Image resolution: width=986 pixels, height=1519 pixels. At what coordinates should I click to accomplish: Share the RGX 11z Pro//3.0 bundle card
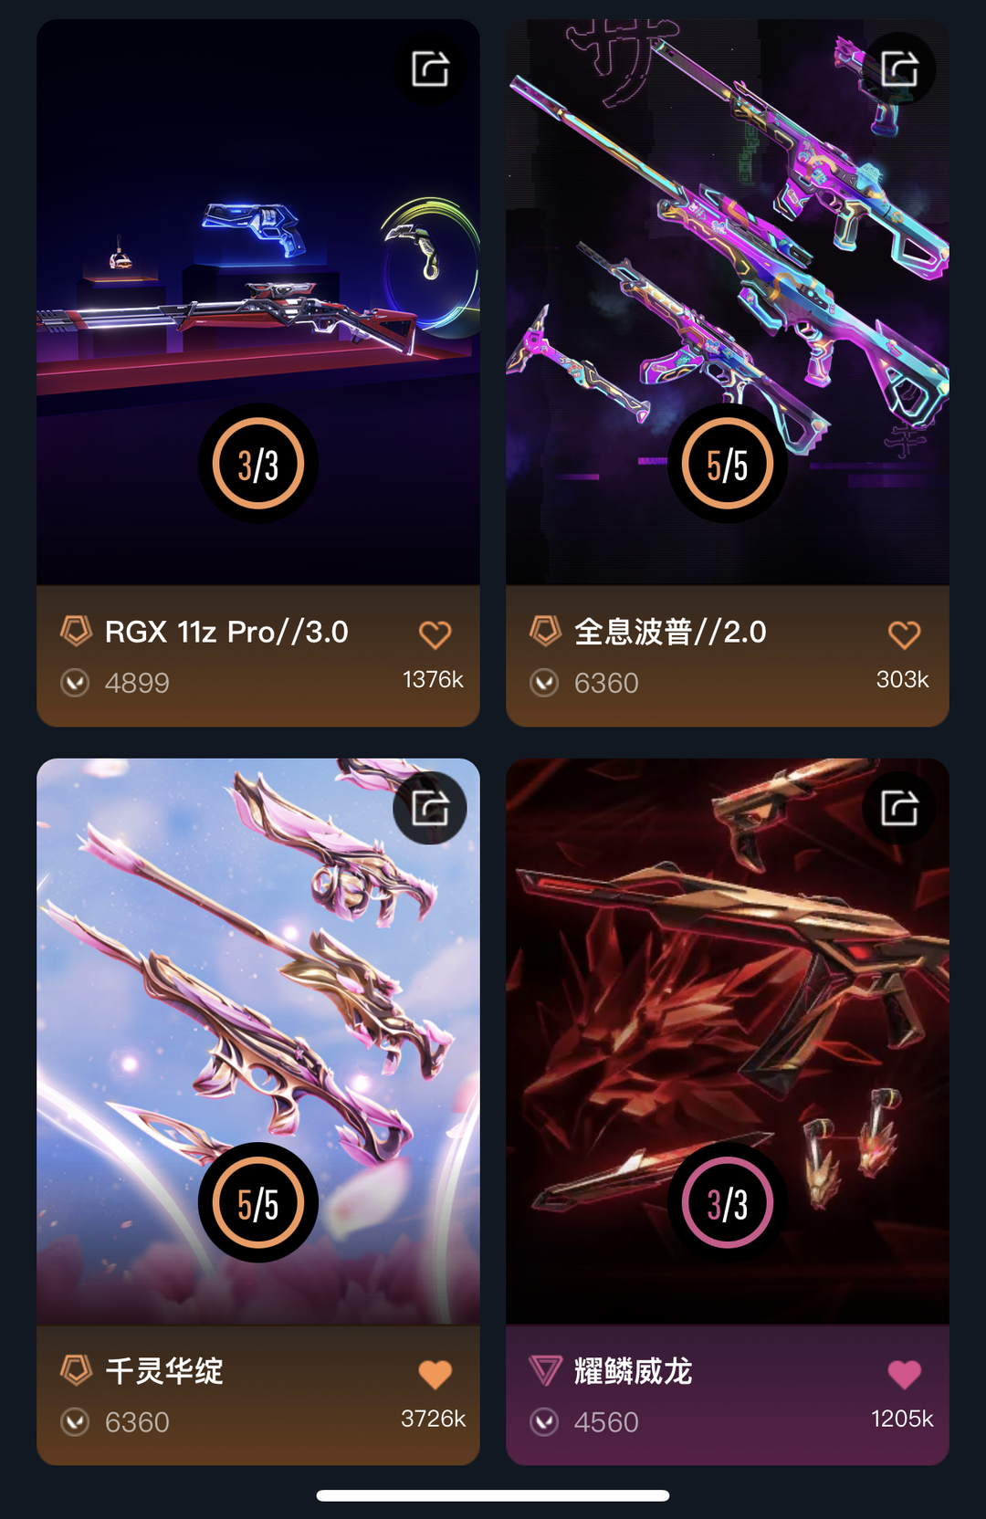(x=430, y=68)
